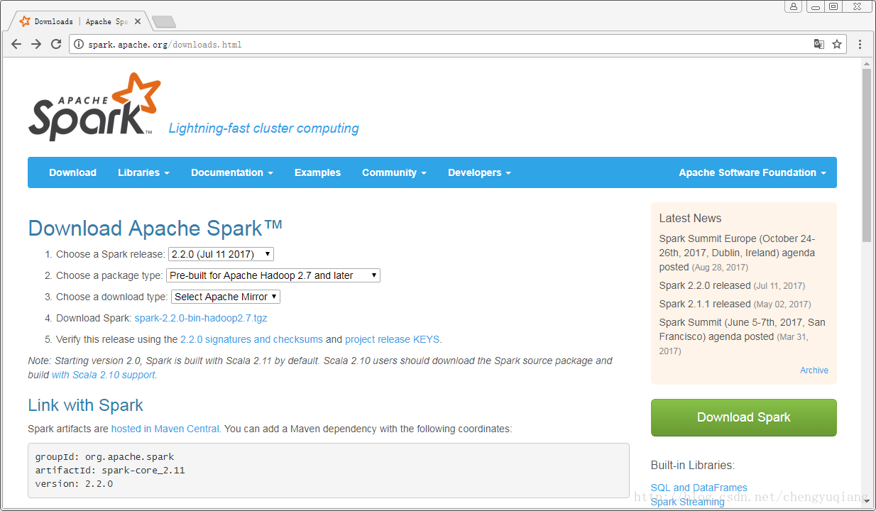The image size is (876, 511).
Task: Reload the page with the refresh icon
Action: (x=56, y=44)
